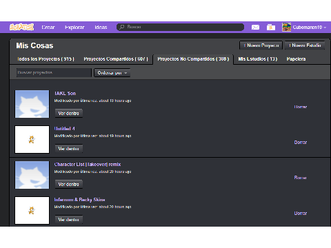Open the Inferno & Becky Skins thumbnail
This screenshot has width=331, height=248.
coord(32,210)
